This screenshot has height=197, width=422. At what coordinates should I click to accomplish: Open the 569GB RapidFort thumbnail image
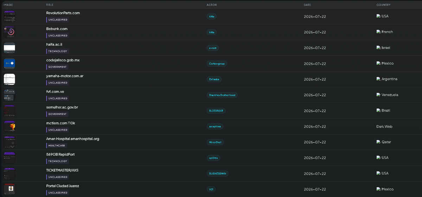point(9,158)
